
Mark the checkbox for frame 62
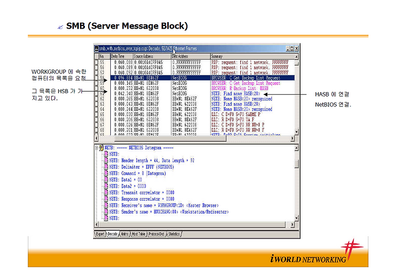coord(96,99)
